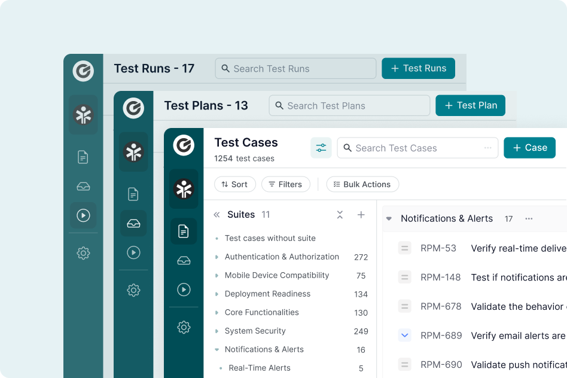
Task: Open the tray icon in Test Runs sidebar
Action: [83, 186]
